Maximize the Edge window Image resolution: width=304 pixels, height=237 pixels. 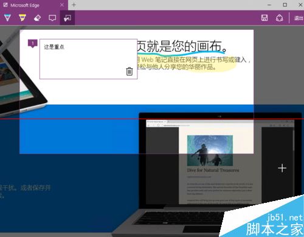coord(285,5)
